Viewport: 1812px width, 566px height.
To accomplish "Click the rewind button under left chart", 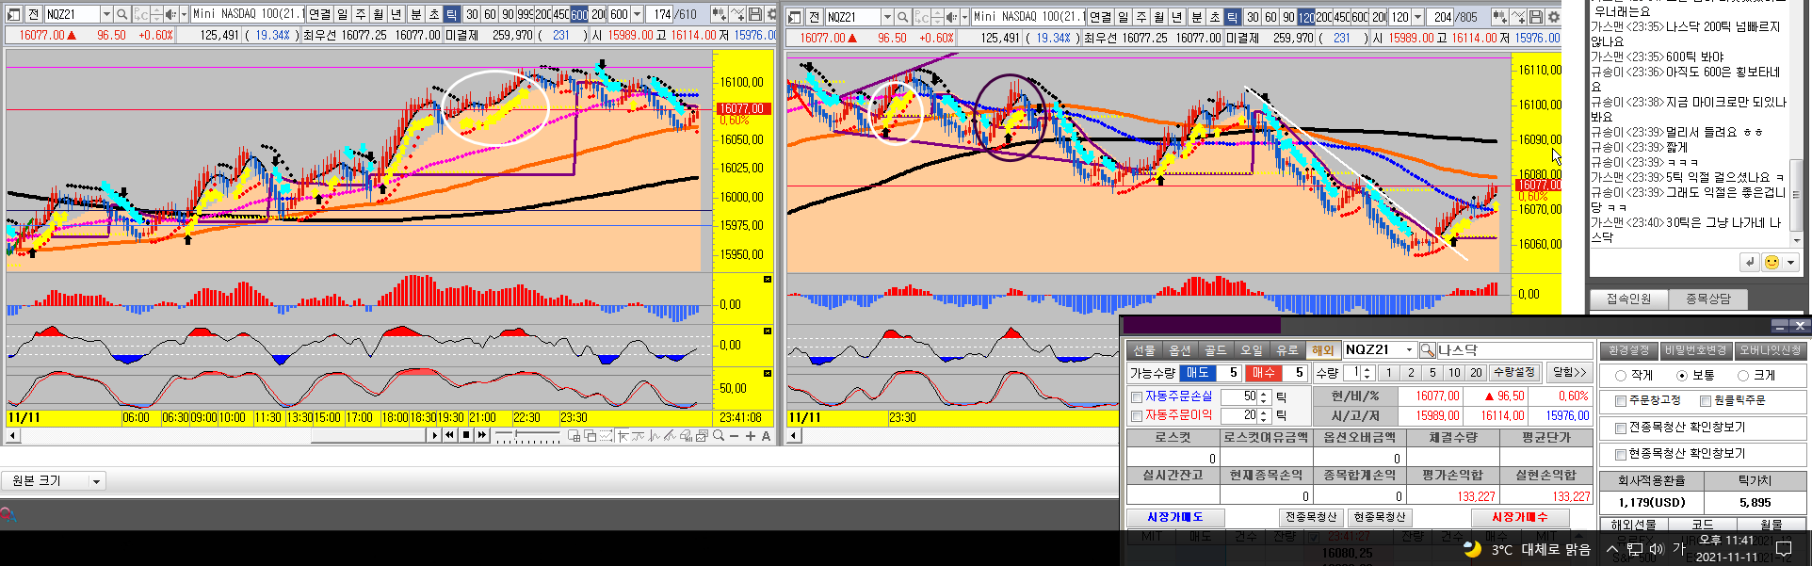I will [x=449, y=435].
